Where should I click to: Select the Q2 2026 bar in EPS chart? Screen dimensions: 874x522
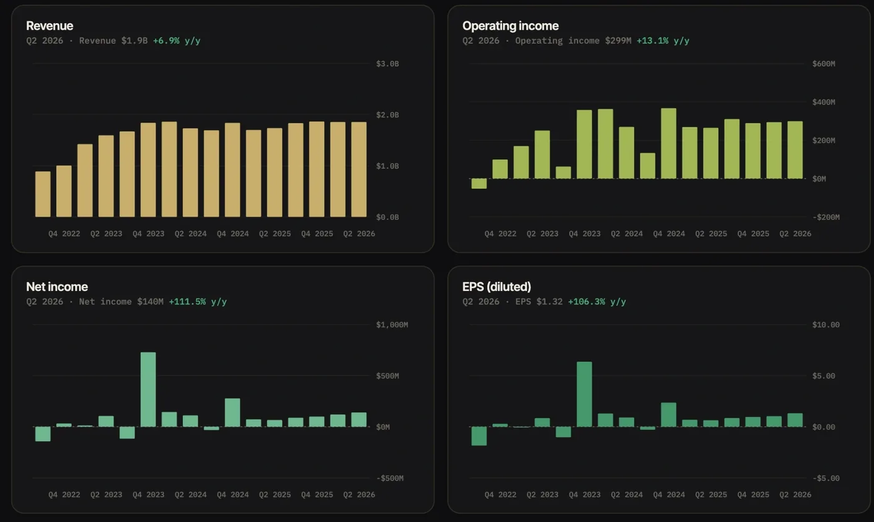click(795, 420)
